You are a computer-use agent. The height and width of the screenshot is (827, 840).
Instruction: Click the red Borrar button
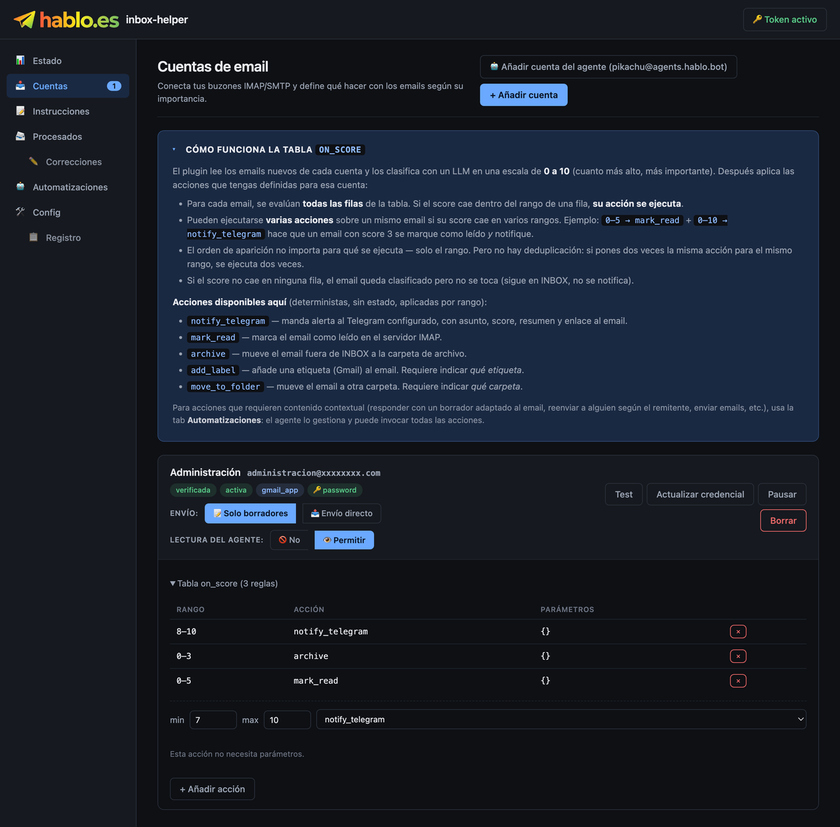point(784,520)
